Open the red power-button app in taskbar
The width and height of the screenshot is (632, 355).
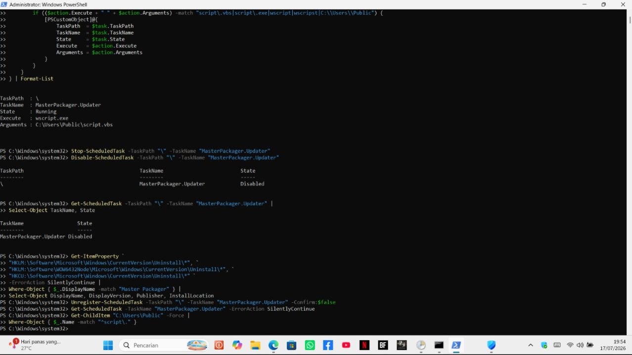coord(219,345)
